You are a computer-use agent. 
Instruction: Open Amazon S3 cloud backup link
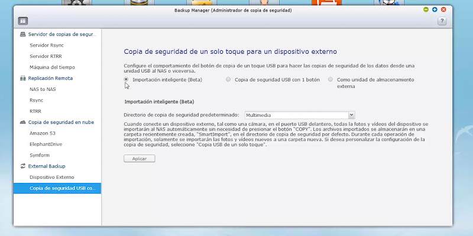tap(43, 133)
